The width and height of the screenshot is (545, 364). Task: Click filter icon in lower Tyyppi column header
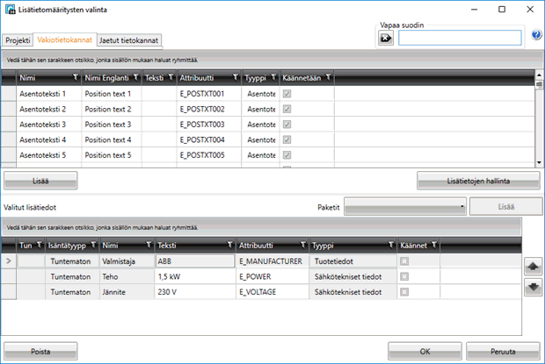click(388, 246)
